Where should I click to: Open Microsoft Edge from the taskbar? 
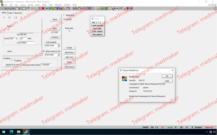click(x=11, y=132)
